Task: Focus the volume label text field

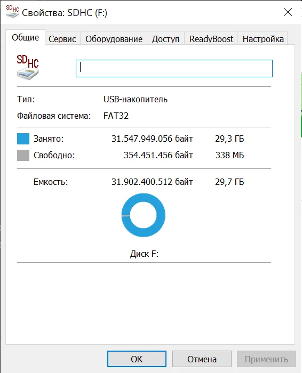Action: 174,69
